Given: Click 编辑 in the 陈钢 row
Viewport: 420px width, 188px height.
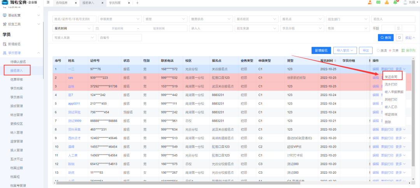Looking at the screenshot, I should [x=376, y=164].
